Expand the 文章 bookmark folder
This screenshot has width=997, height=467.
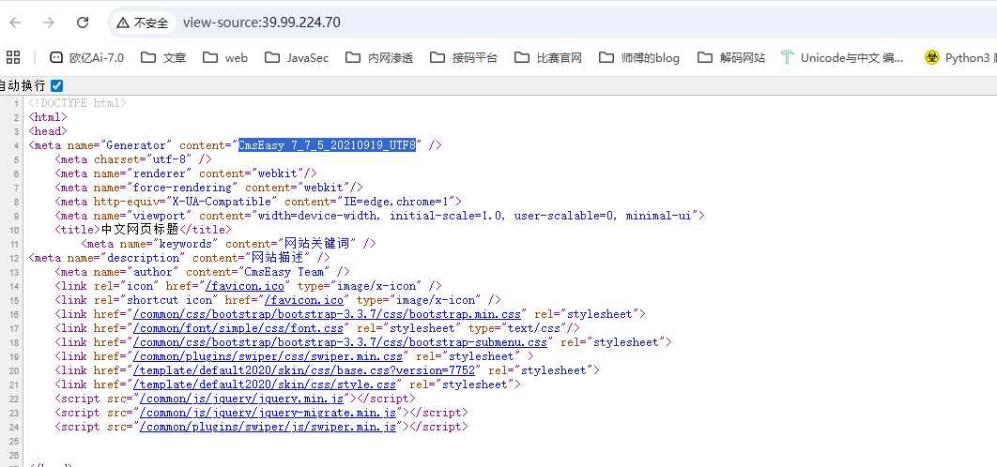point(163,57)
